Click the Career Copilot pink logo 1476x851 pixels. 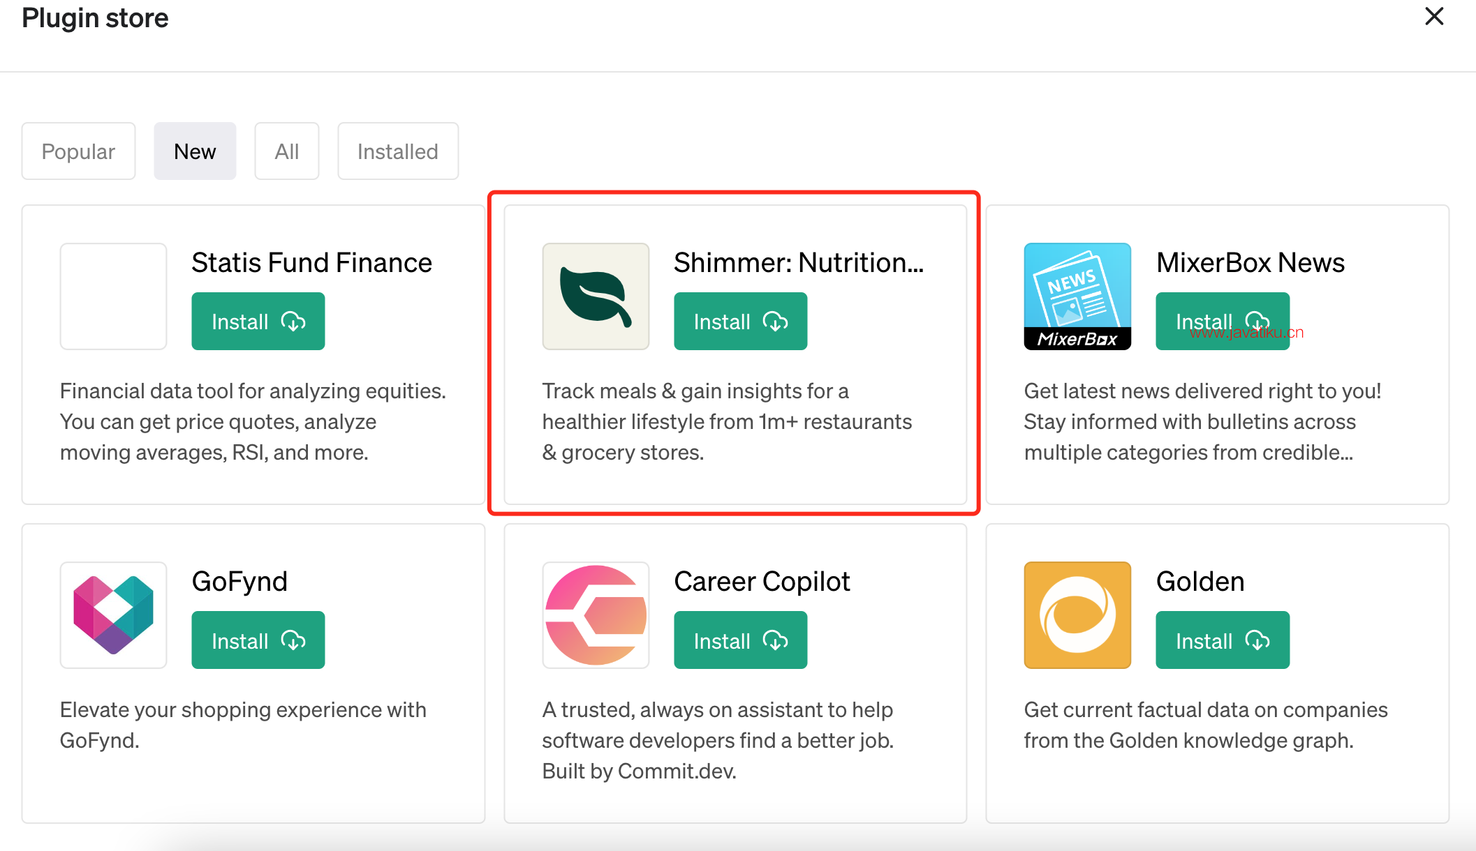[596, 615]
